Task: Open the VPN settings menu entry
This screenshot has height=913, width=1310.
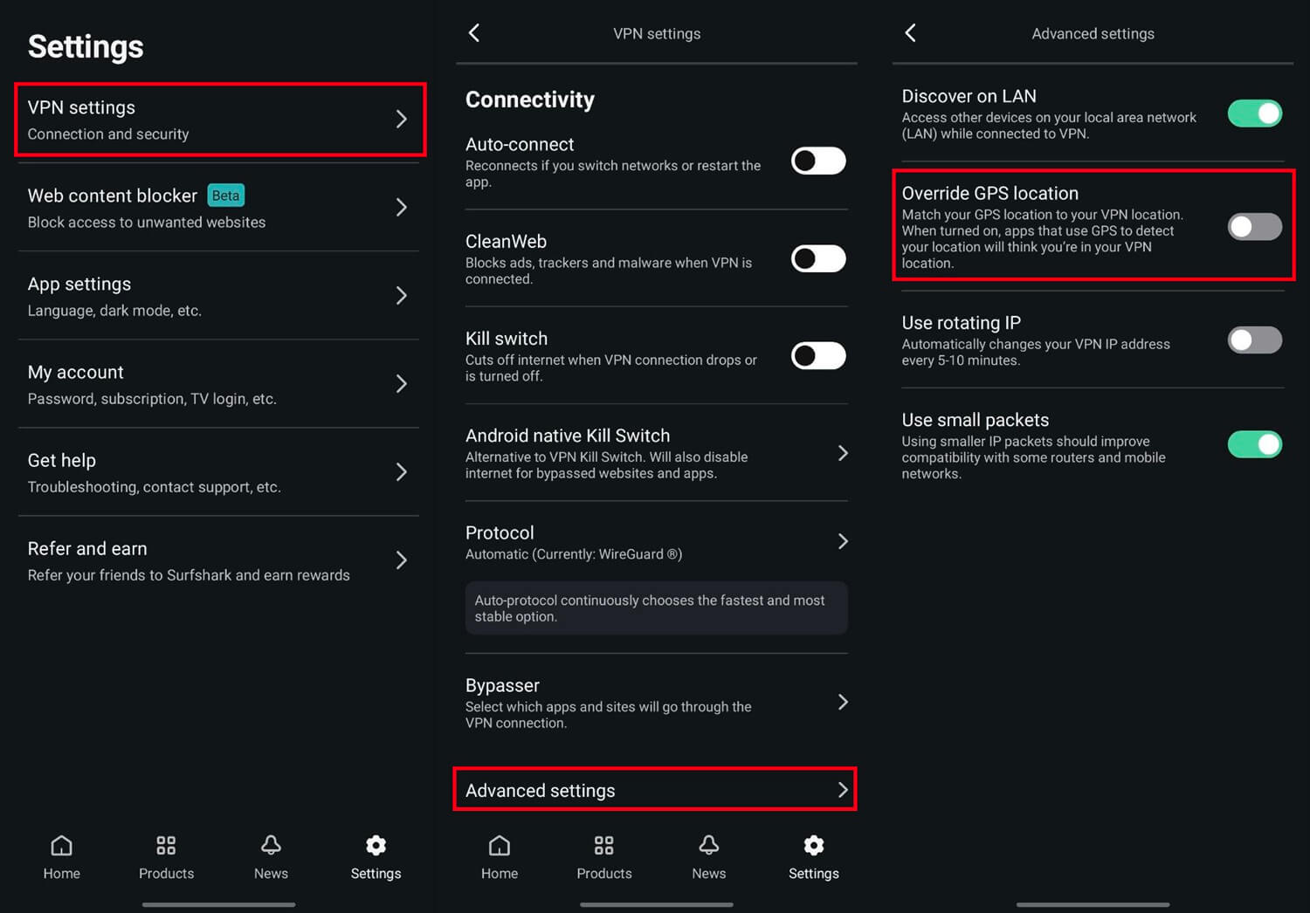Action: [x=218, y=120]
